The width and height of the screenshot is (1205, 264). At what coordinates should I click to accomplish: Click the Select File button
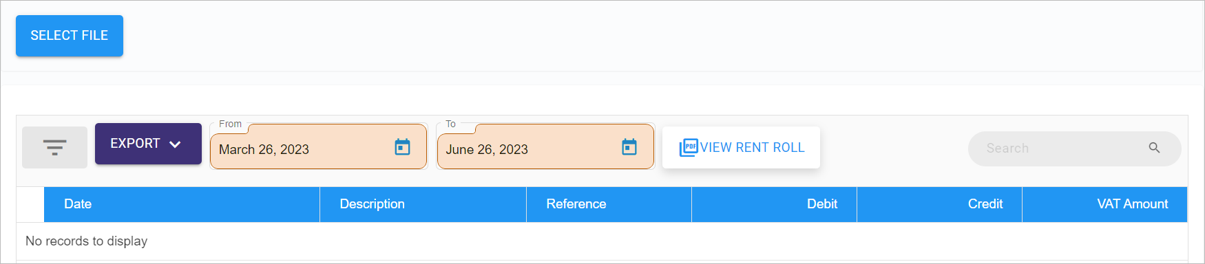pos(70,36)
